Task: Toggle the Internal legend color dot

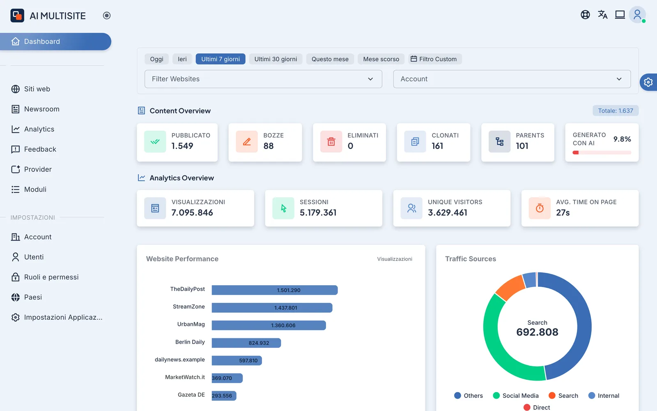Action: click(592, 395)
